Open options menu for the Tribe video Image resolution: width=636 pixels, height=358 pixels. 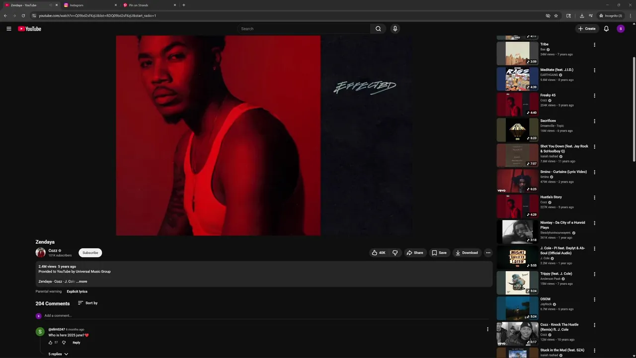coord(594,45)
